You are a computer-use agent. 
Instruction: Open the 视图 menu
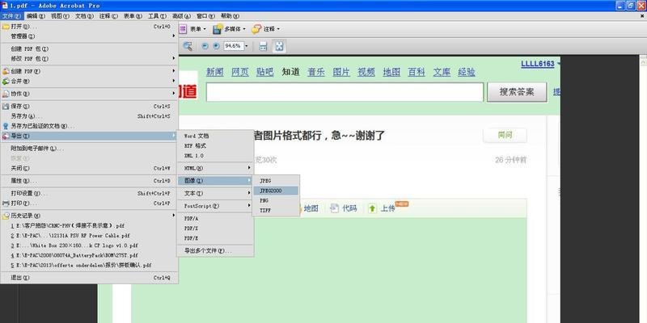pyautogui.click(x=60, y=16)
